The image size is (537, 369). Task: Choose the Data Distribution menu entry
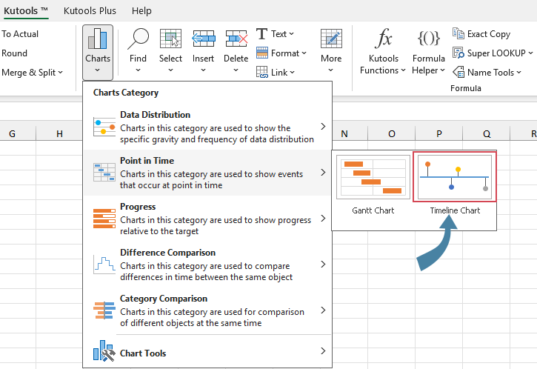point(207,127)
